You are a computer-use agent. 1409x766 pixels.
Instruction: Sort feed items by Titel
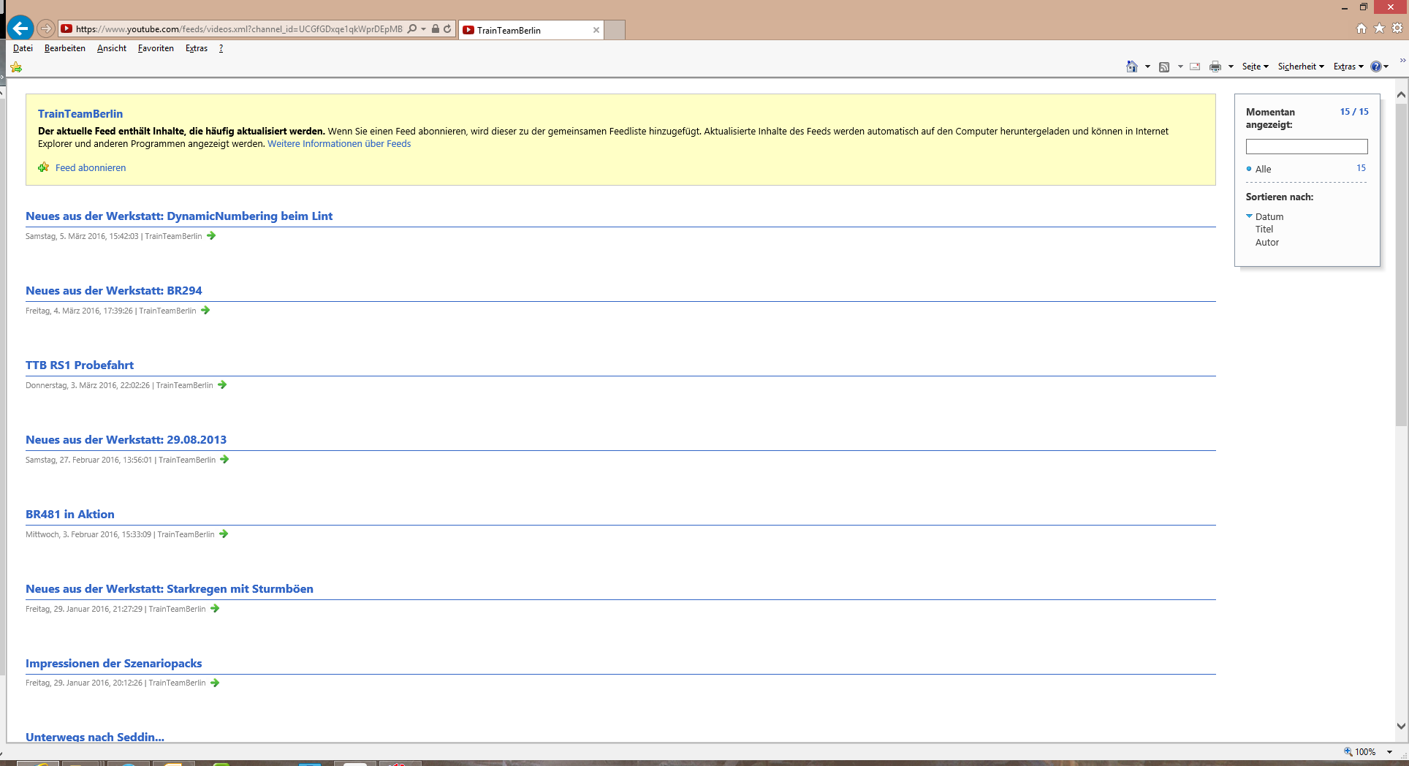click(1264, 230)
